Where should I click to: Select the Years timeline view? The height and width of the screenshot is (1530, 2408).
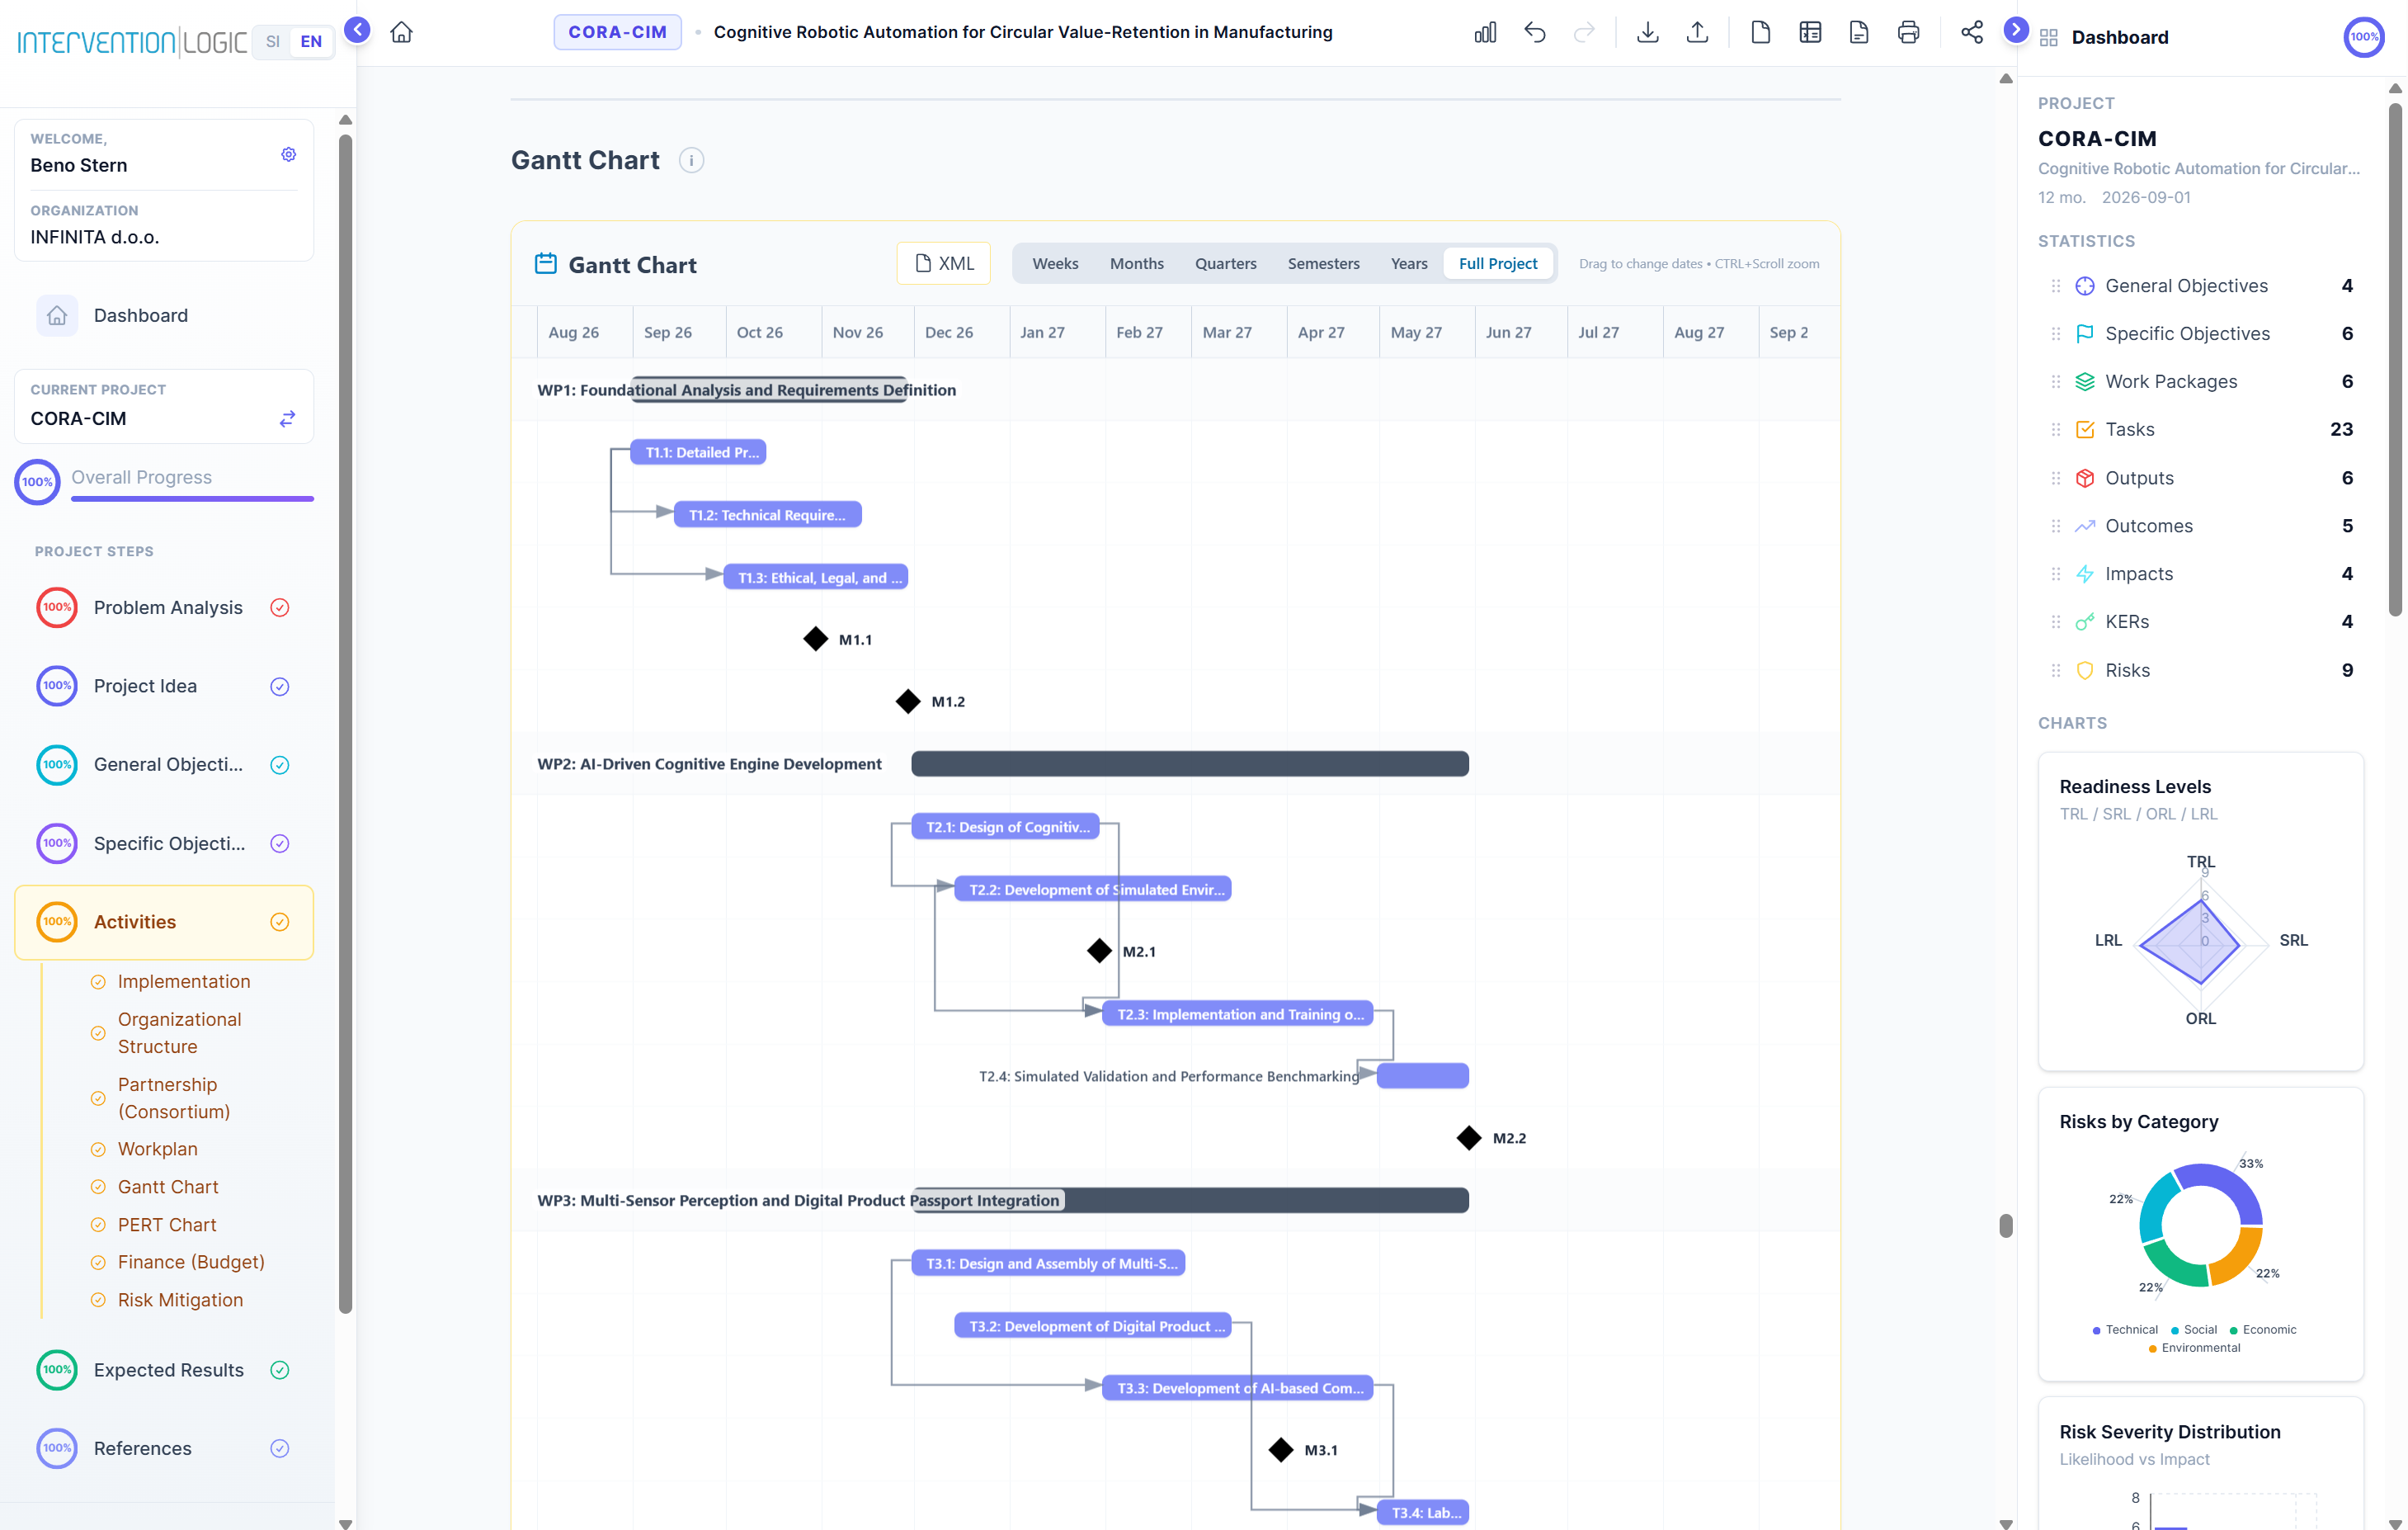pos(1408,263)
